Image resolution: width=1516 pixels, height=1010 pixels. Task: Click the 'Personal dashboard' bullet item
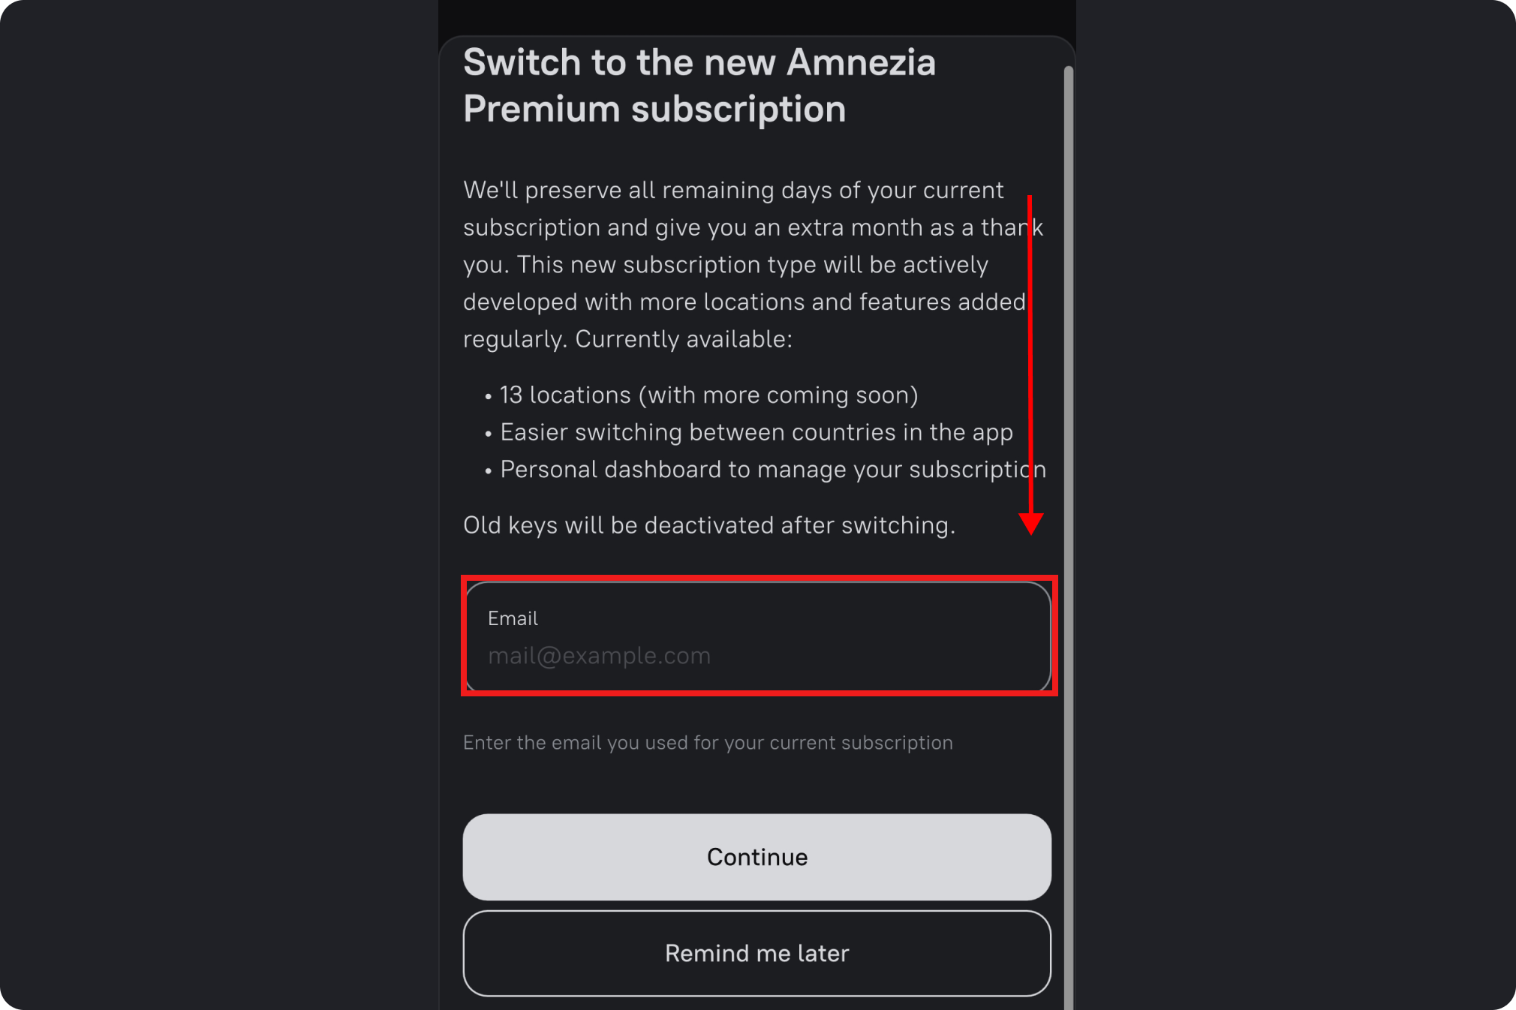tap(772, 470)
